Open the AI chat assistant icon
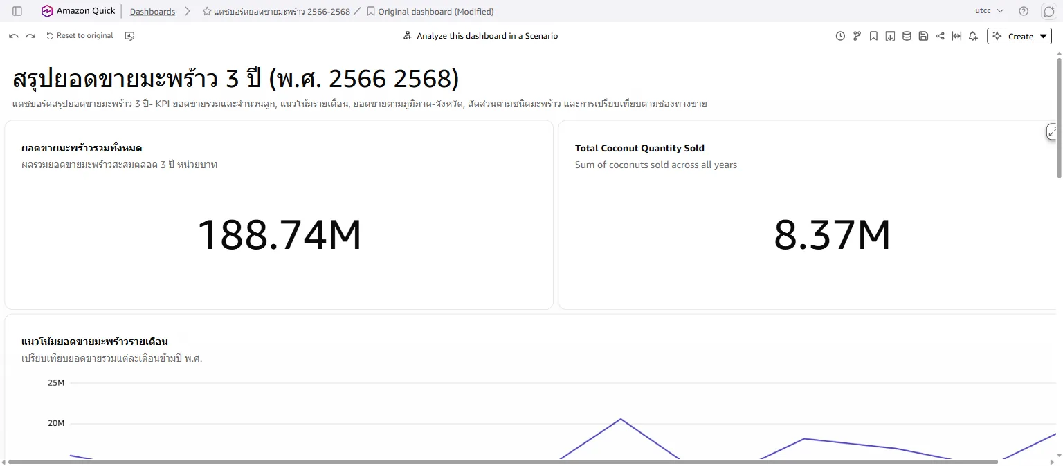 click(x=1048, y=11)
